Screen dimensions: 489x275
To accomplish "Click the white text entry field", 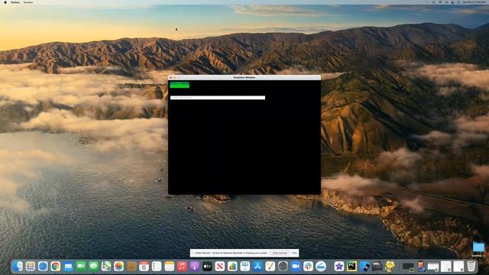I will (x=218, y=98).
